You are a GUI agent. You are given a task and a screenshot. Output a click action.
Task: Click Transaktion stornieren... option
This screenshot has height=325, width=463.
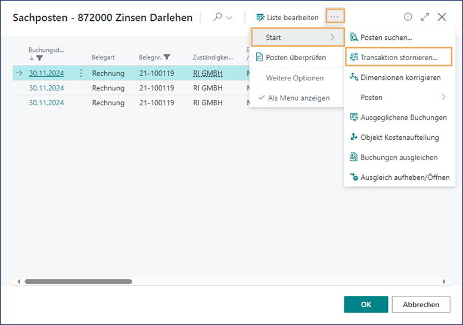[398, 58]
